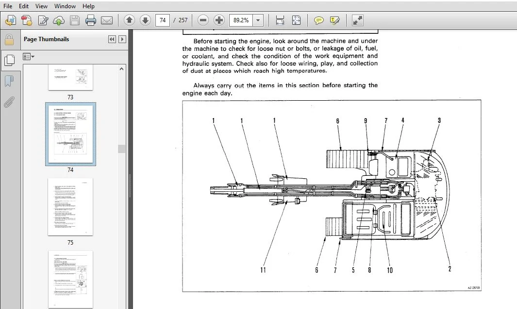517x309 pixels.
Task: Open the Attachments paperclip panel icon
Action: (x=9, y=102)
